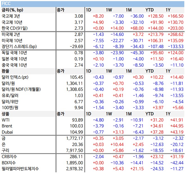The image size is (186, 174).
Task: Select the 한국 CD(91일) row label
Action: click(x=15, y=28)
